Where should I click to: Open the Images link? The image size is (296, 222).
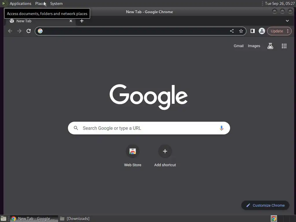[x=254, y=46]
